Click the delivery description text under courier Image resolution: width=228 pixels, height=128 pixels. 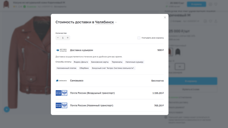point(89,56)
